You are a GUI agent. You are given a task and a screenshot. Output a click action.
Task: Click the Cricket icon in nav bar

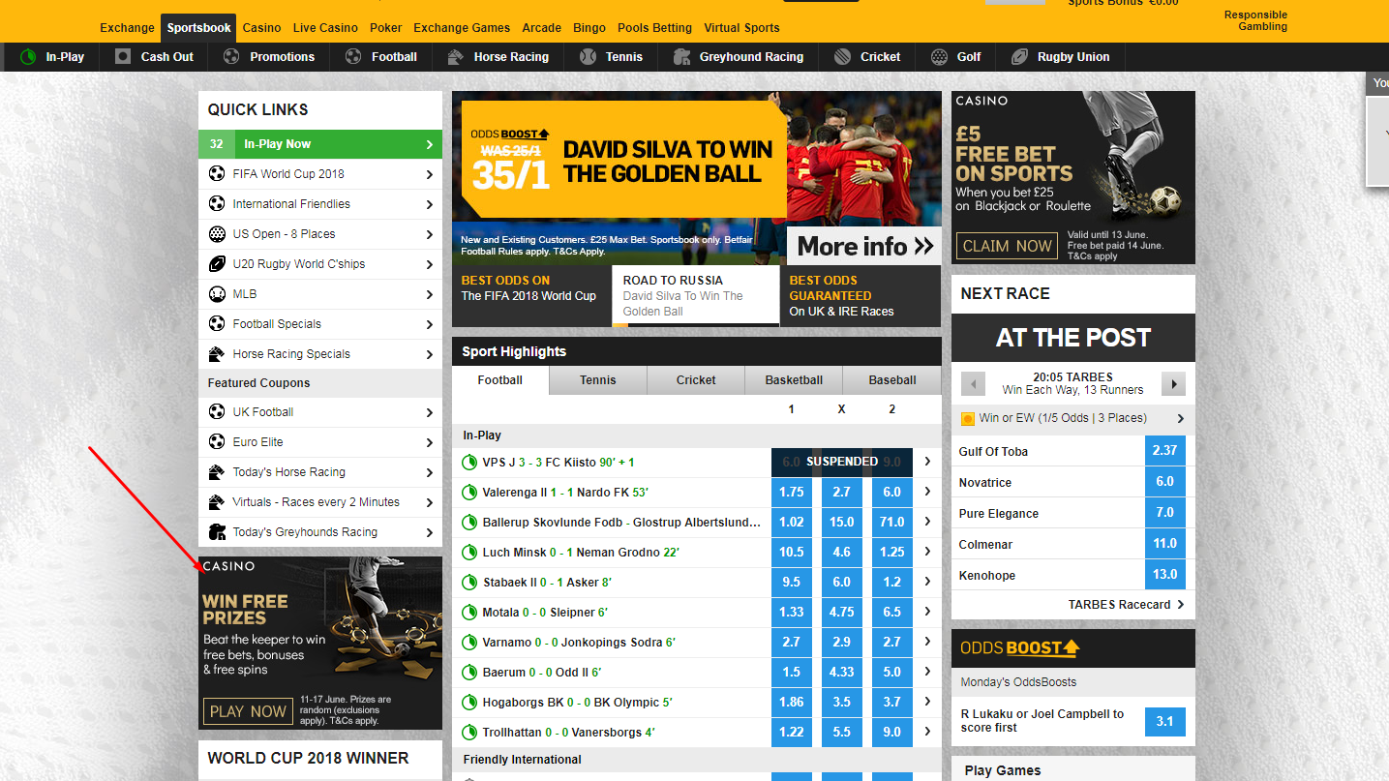point(842,57)
